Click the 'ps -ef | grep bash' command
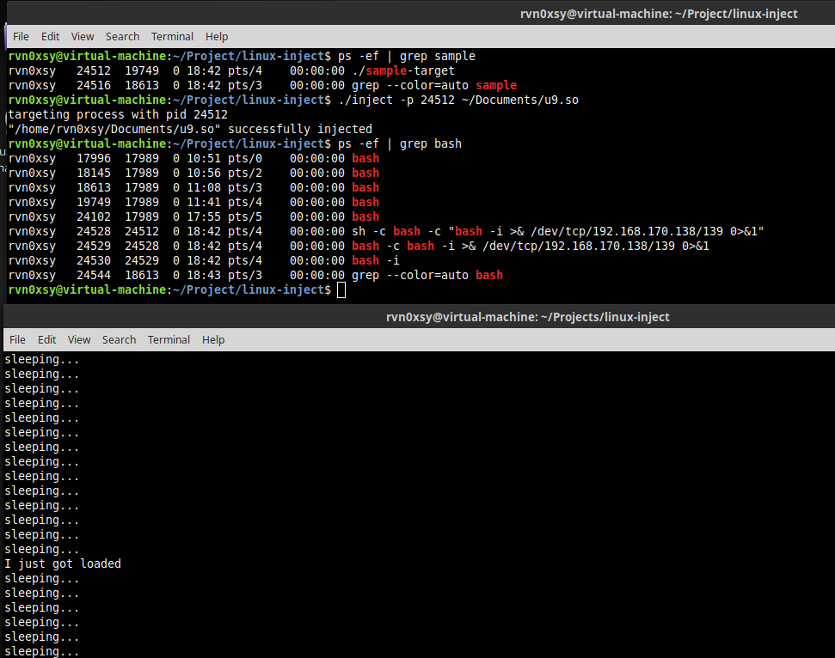This screenshot has height=658, width=835. pos(400,143)
